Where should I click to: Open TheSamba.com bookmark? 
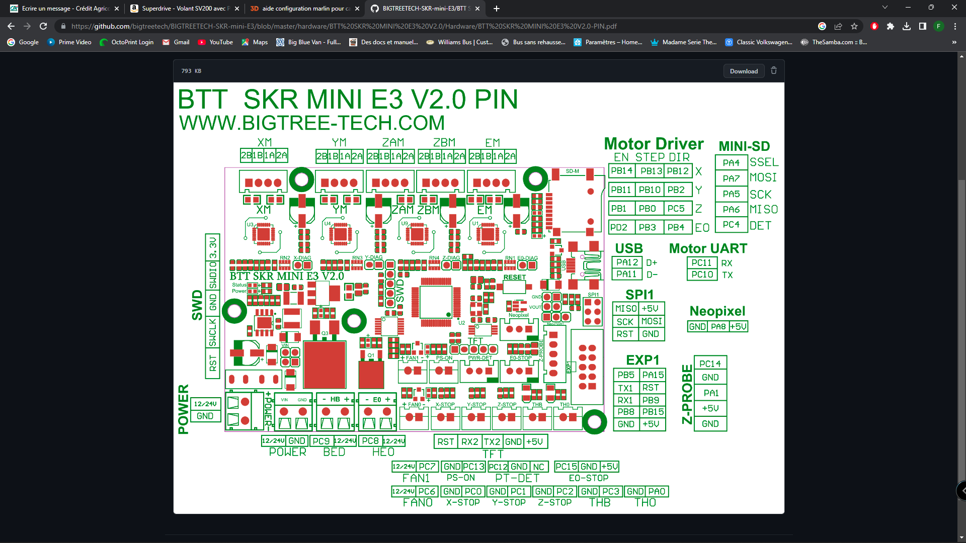(x=834, y=42)
